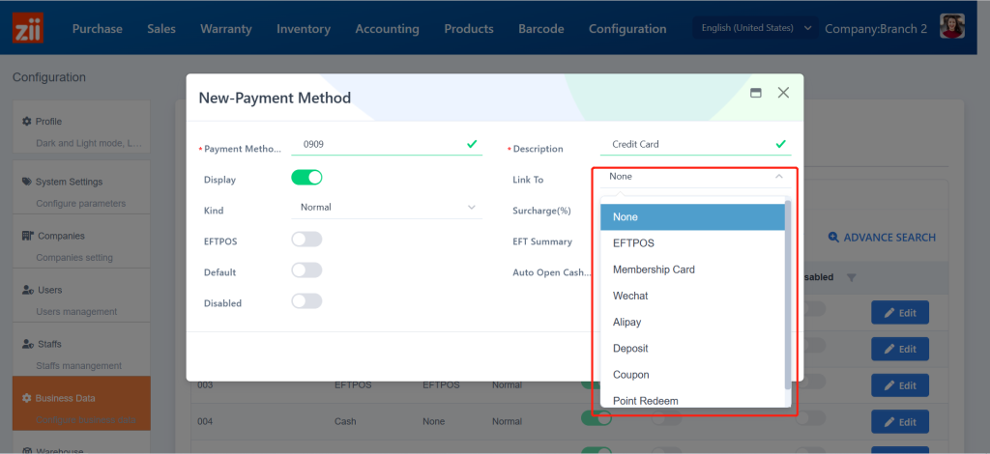Open the Inventory menu
This screenshot has height=454, width=990.
click(x=303, y=29)
